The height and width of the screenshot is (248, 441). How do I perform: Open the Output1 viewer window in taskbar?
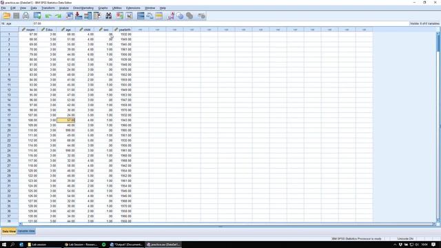point(126,245)
